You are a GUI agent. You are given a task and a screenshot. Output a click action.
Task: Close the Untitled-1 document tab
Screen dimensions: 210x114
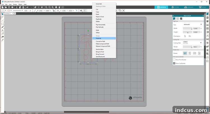12,13
